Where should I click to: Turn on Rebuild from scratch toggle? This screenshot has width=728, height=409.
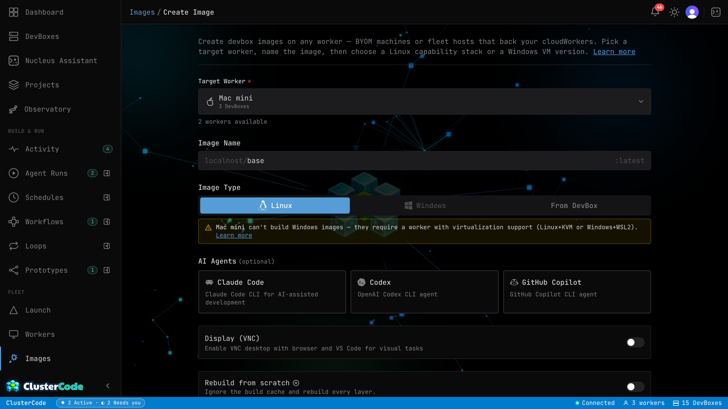pyautogui.click(x=635, y=387)
